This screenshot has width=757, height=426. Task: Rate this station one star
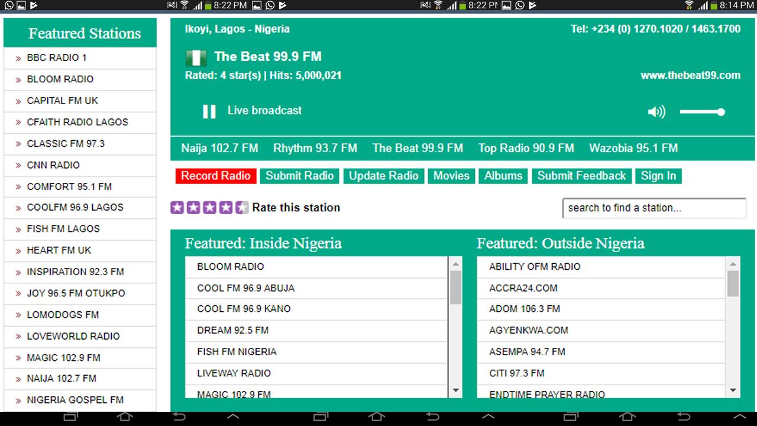pos(177,208)
